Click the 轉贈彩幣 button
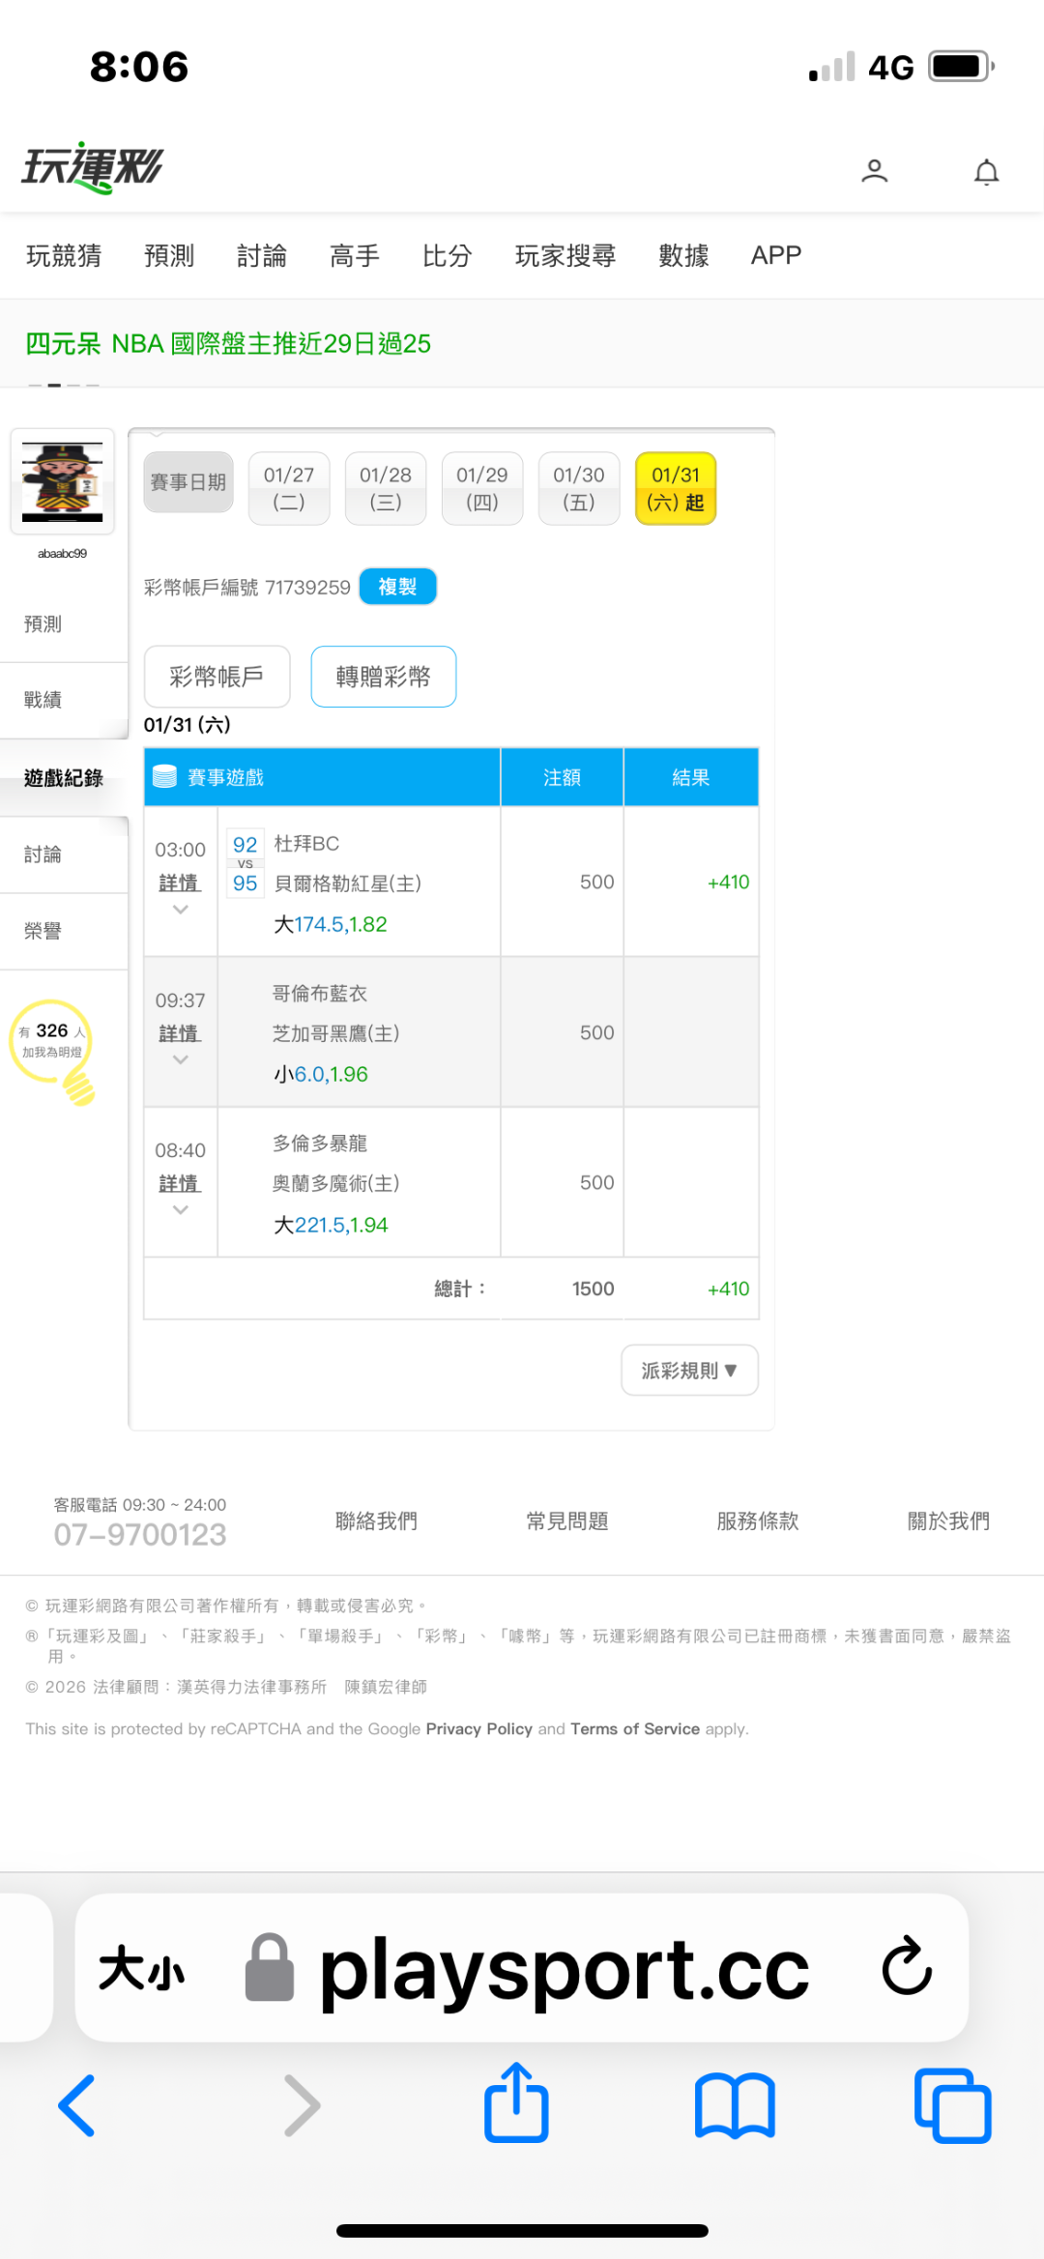The image size is (1044, 2259). (x=383, y=677)
